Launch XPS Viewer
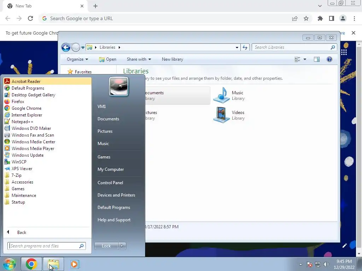This screenshot has height=271, width=362. click(x=47, y=168)
